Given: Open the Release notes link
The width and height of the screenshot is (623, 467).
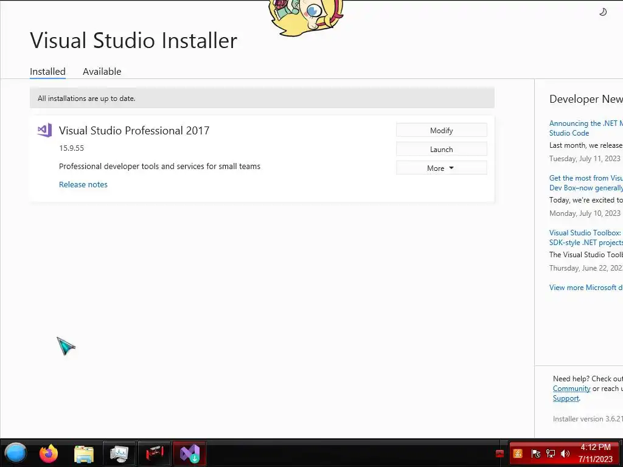Looking at the screenshot, I should (83, 184).
